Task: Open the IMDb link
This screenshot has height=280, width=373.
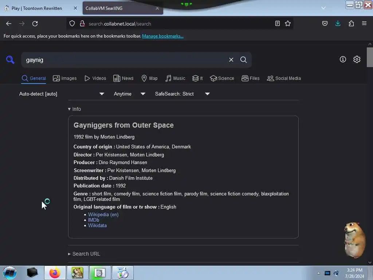Action: pos(94,220)
